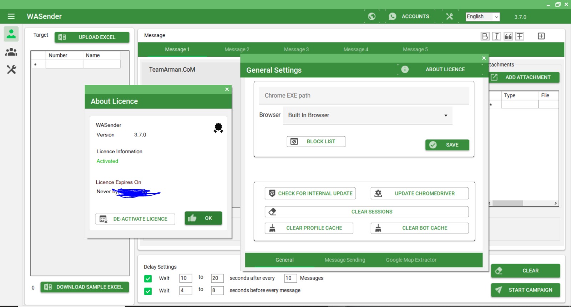Switch to Message Sending tab

[x=345, y=260]
